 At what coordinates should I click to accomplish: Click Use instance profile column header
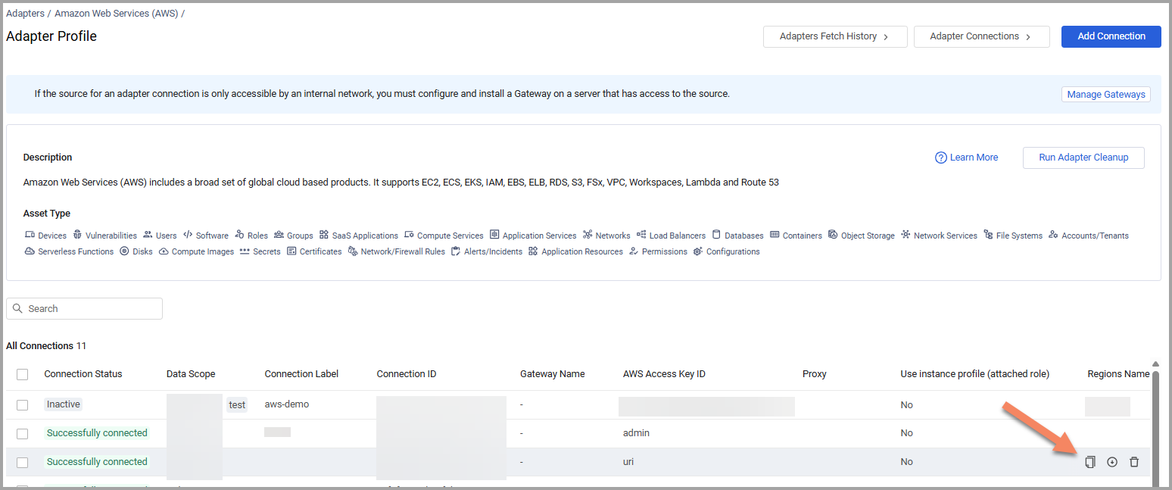(x=975, y=374)
